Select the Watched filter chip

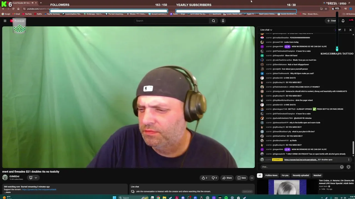[317, 175]
